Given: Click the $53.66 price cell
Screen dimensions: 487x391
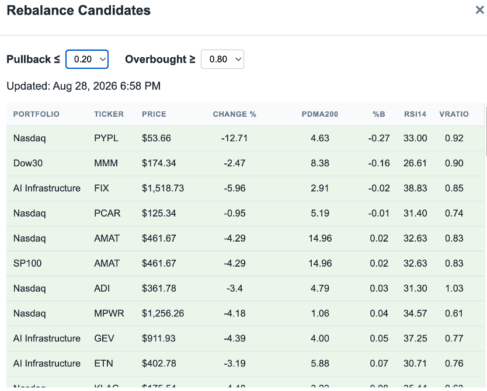Looking at the screenshot, I should 156,138.
